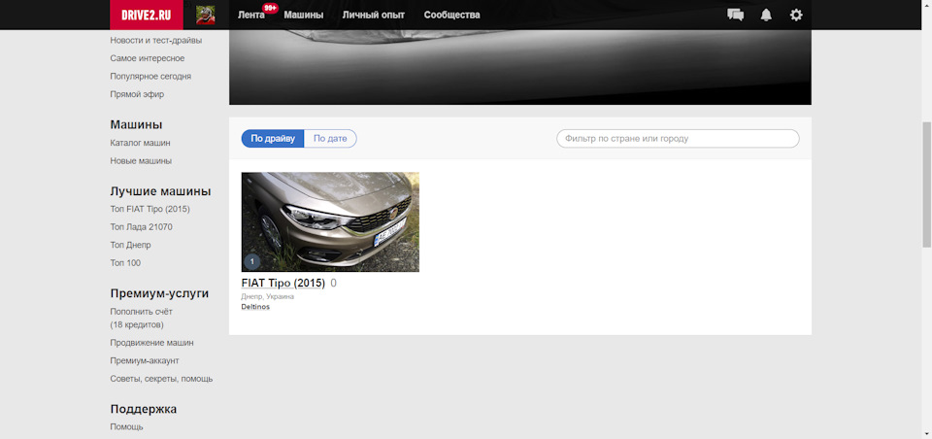The width and height of the screenshot is (932, 439).
Task: Open Пополнить счёт link
Action: click(142, 318)
